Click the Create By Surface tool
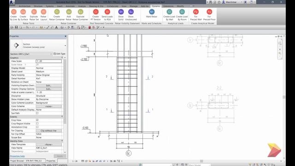This screenshot has width=295, height=166. point(23,15)
